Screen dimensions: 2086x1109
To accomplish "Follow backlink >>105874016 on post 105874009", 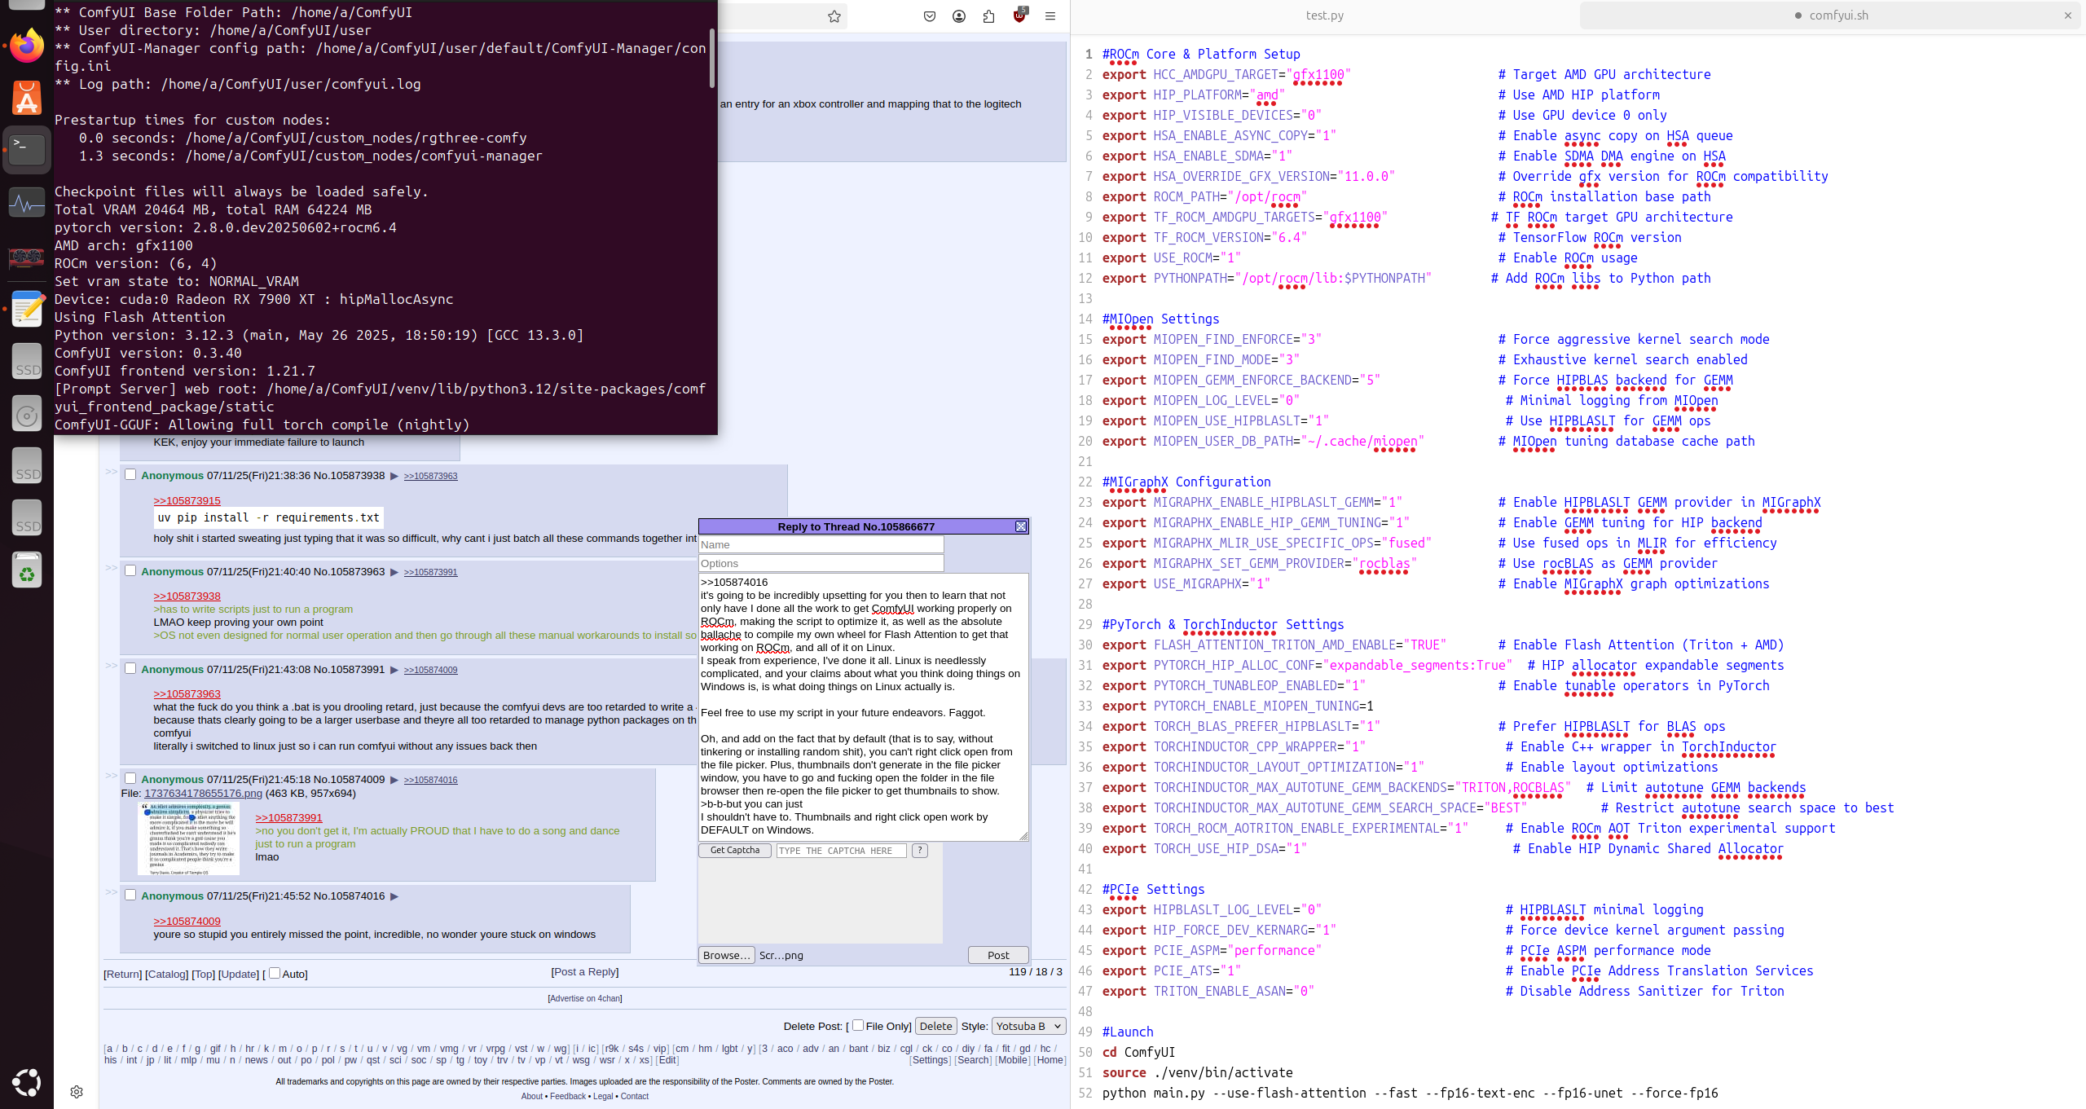I will click(x=431, y=781).
